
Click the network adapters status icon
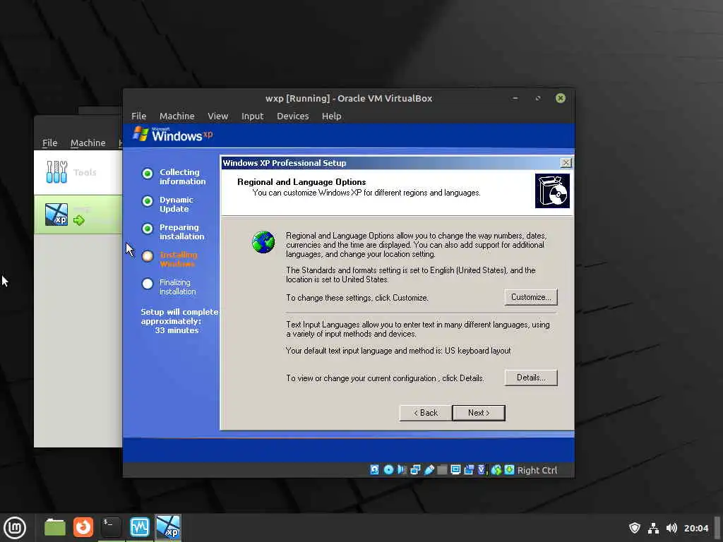(415, 469)
